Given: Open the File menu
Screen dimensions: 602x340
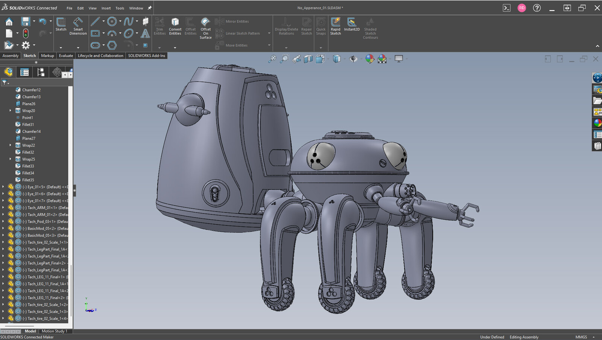Looking at the screenshot, I should pos(70,8).
